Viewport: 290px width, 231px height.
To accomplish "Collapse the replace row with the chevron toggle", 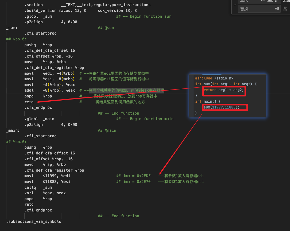I will 235,5.
